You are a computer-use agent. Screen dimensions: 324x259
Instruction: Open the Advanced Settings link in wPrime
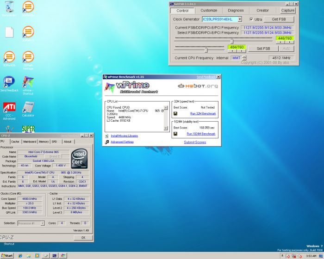(122, 142)
